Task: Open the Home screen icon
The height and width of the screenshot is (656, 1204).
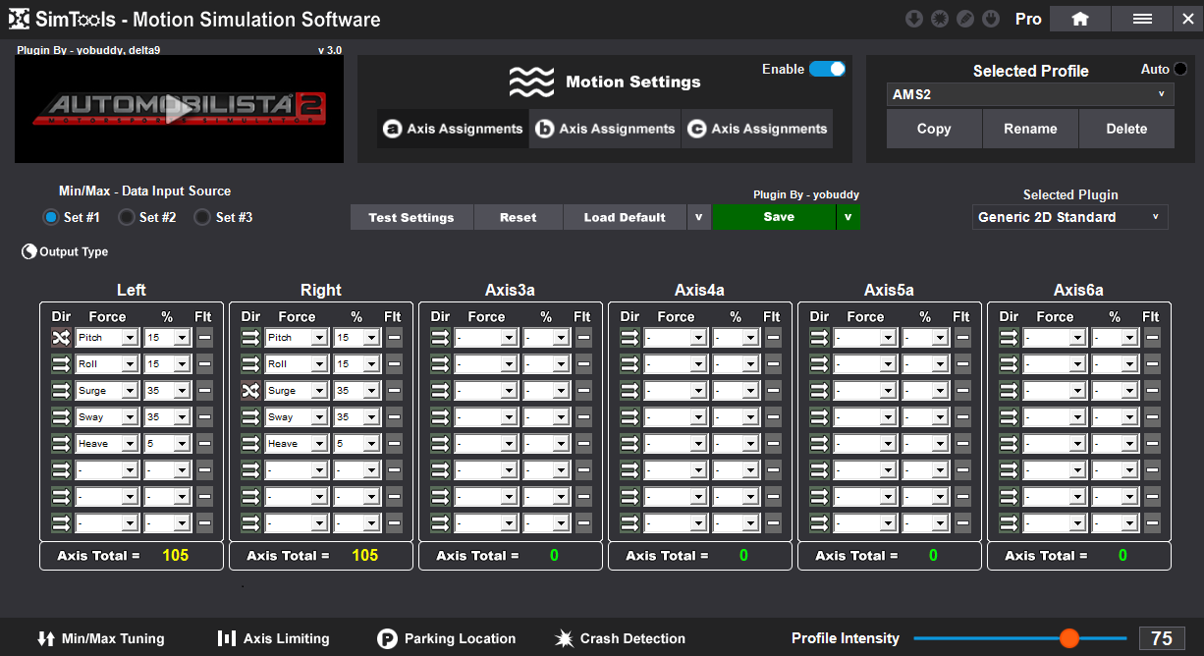Action: point(1080,19)
